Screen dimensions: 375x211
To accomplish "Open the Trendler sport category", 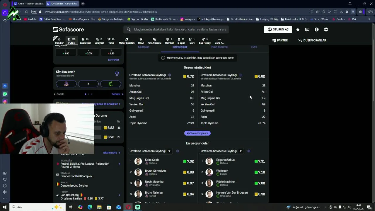I will pos(59,41).
